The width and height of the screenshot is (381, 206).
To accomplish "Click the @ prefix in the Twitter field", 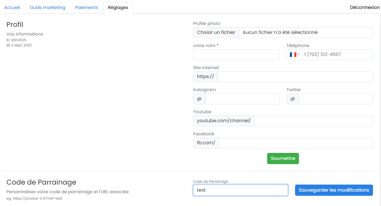I will (x=292, y=99).
